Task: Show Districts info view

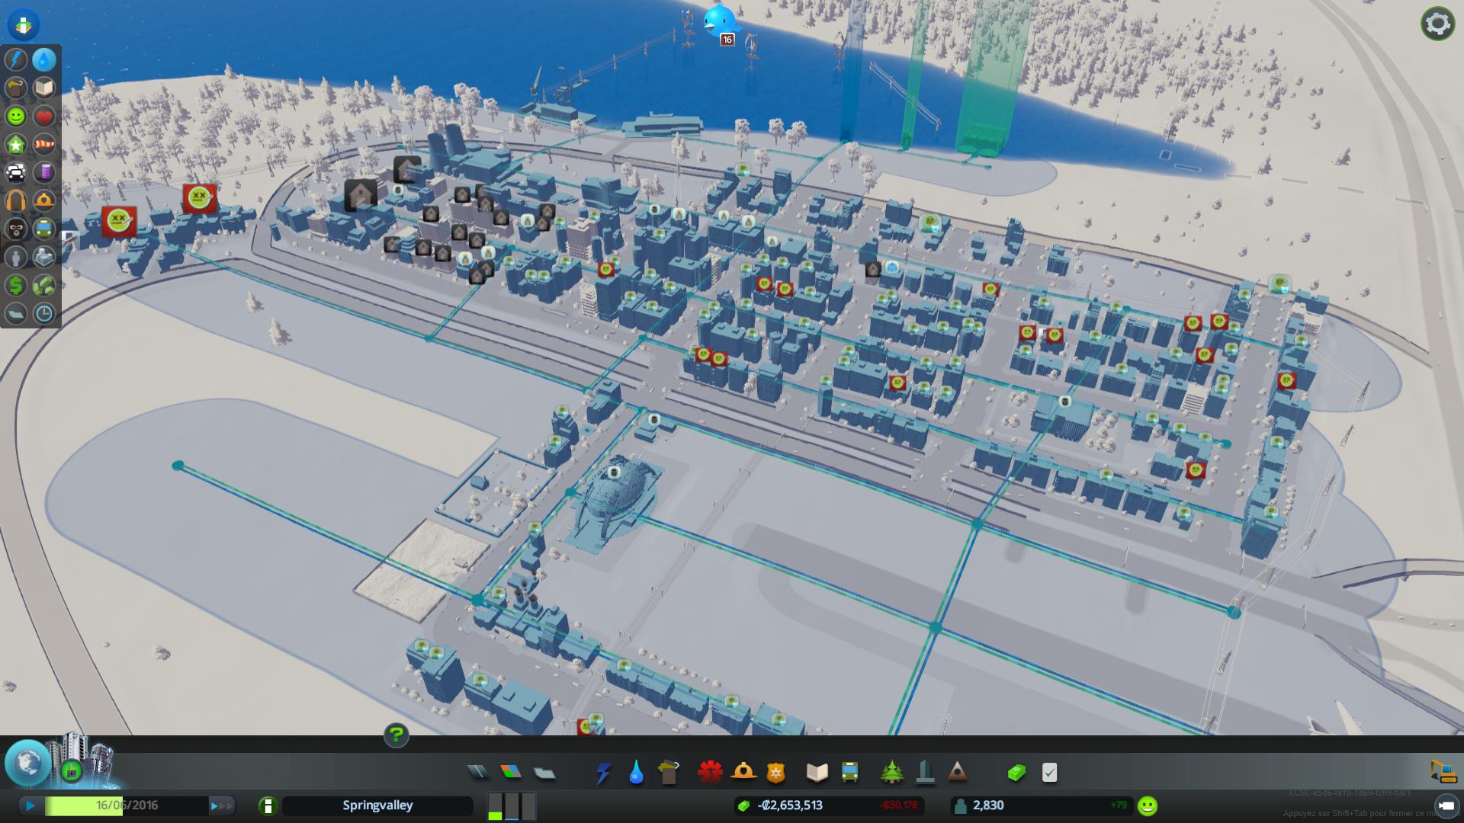Action: pos(16,313)
